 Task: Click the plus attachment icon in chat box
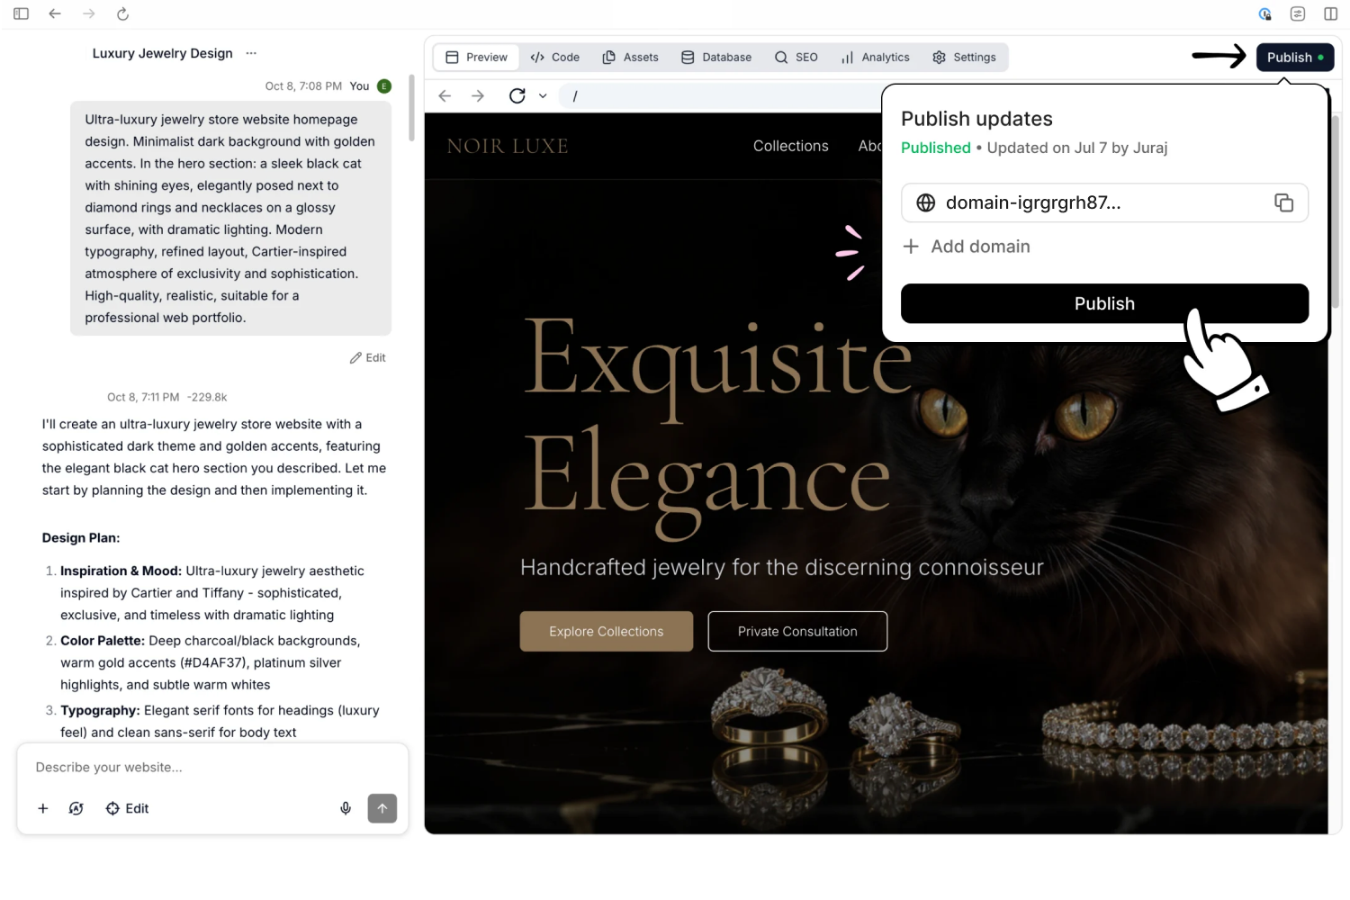[42, 808]
